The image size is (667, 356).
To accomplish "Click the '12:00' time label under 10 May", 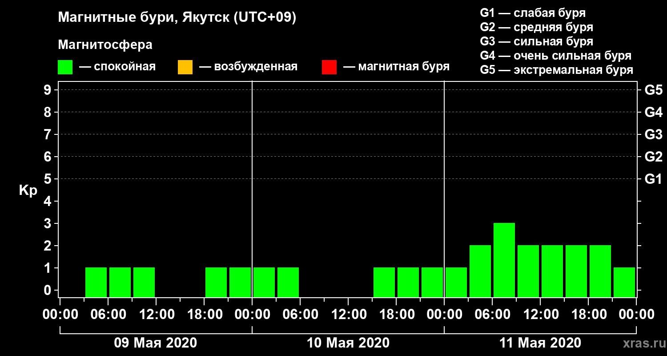I will click(x=348, y=315).
